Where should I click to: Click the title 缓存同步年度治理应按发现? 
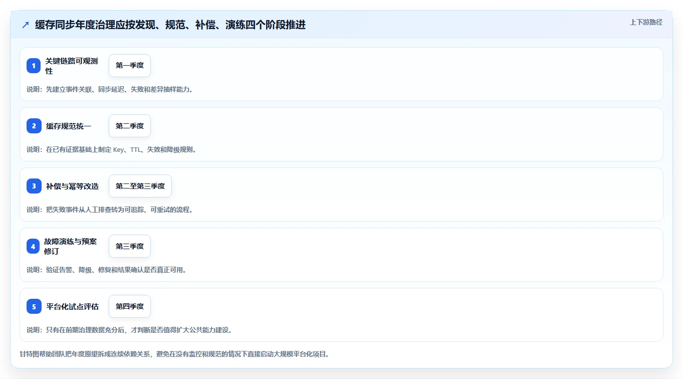pos(170,25)
